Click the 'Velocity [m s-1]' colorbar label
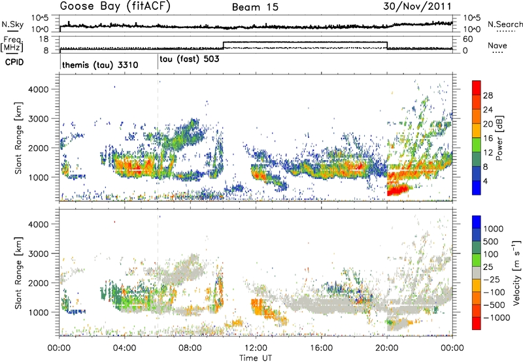Screen dimensions: 523x362 coord(516,272)
